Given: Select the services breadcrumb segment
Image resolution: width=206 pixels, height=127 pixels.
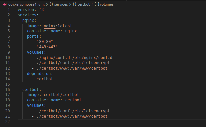Looking at the screenshot, I should pyautogui.click(x=61, y=4).
